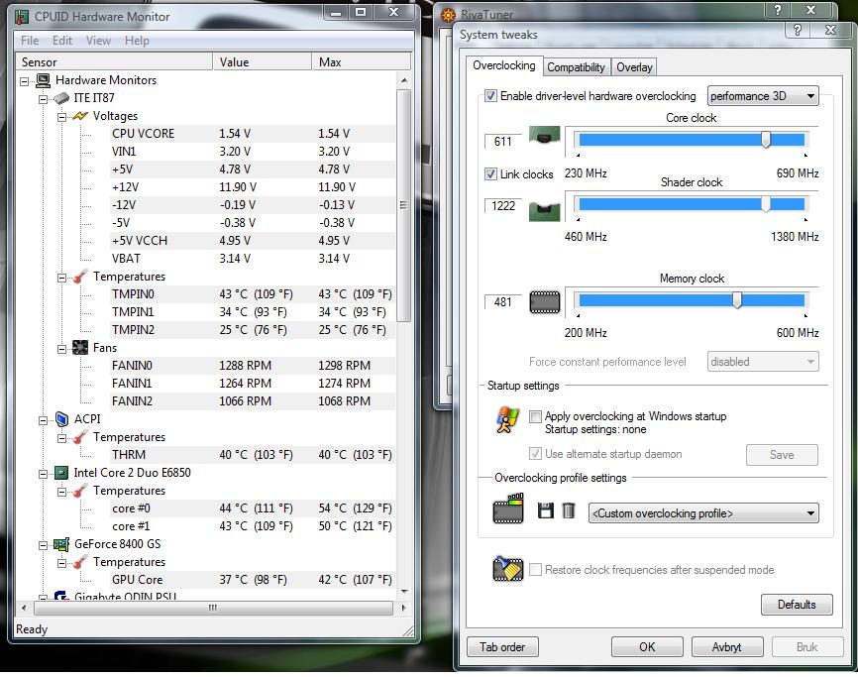Collapse the Fans node
Image resolution: width=858 pixels, height=677 pixels.
pyautogui.click(x=61, y=349)
